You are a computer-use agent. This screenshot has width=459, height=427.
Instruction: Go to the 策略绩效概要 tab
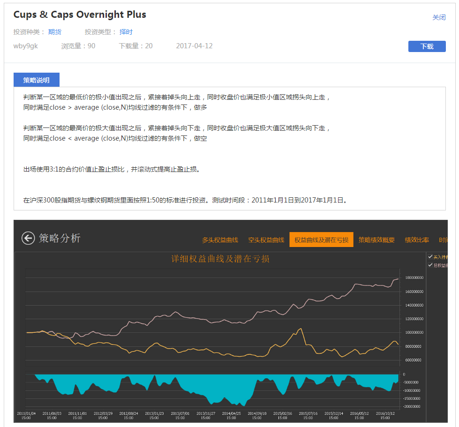tap(376, 240)
